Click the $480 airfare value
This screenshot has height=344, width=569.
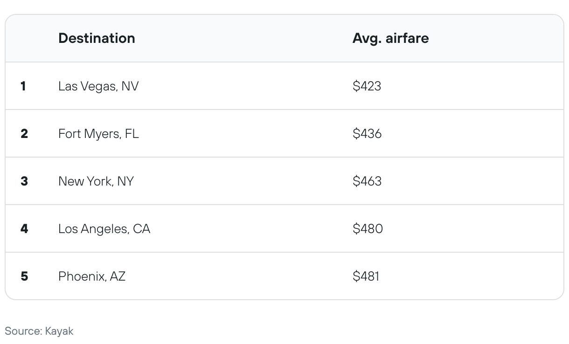(x=368, y=229)
